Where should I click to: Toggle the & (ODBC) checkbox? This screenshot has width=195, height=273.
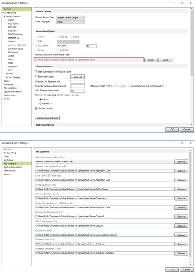pos(58,50)
